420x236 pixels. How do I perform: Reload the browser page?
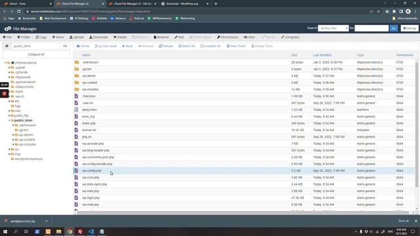coord(19,12)
